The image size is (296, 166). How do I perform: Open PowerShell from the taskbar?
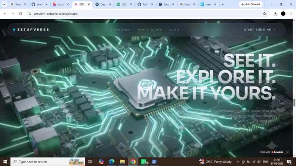tap(154, 162)
